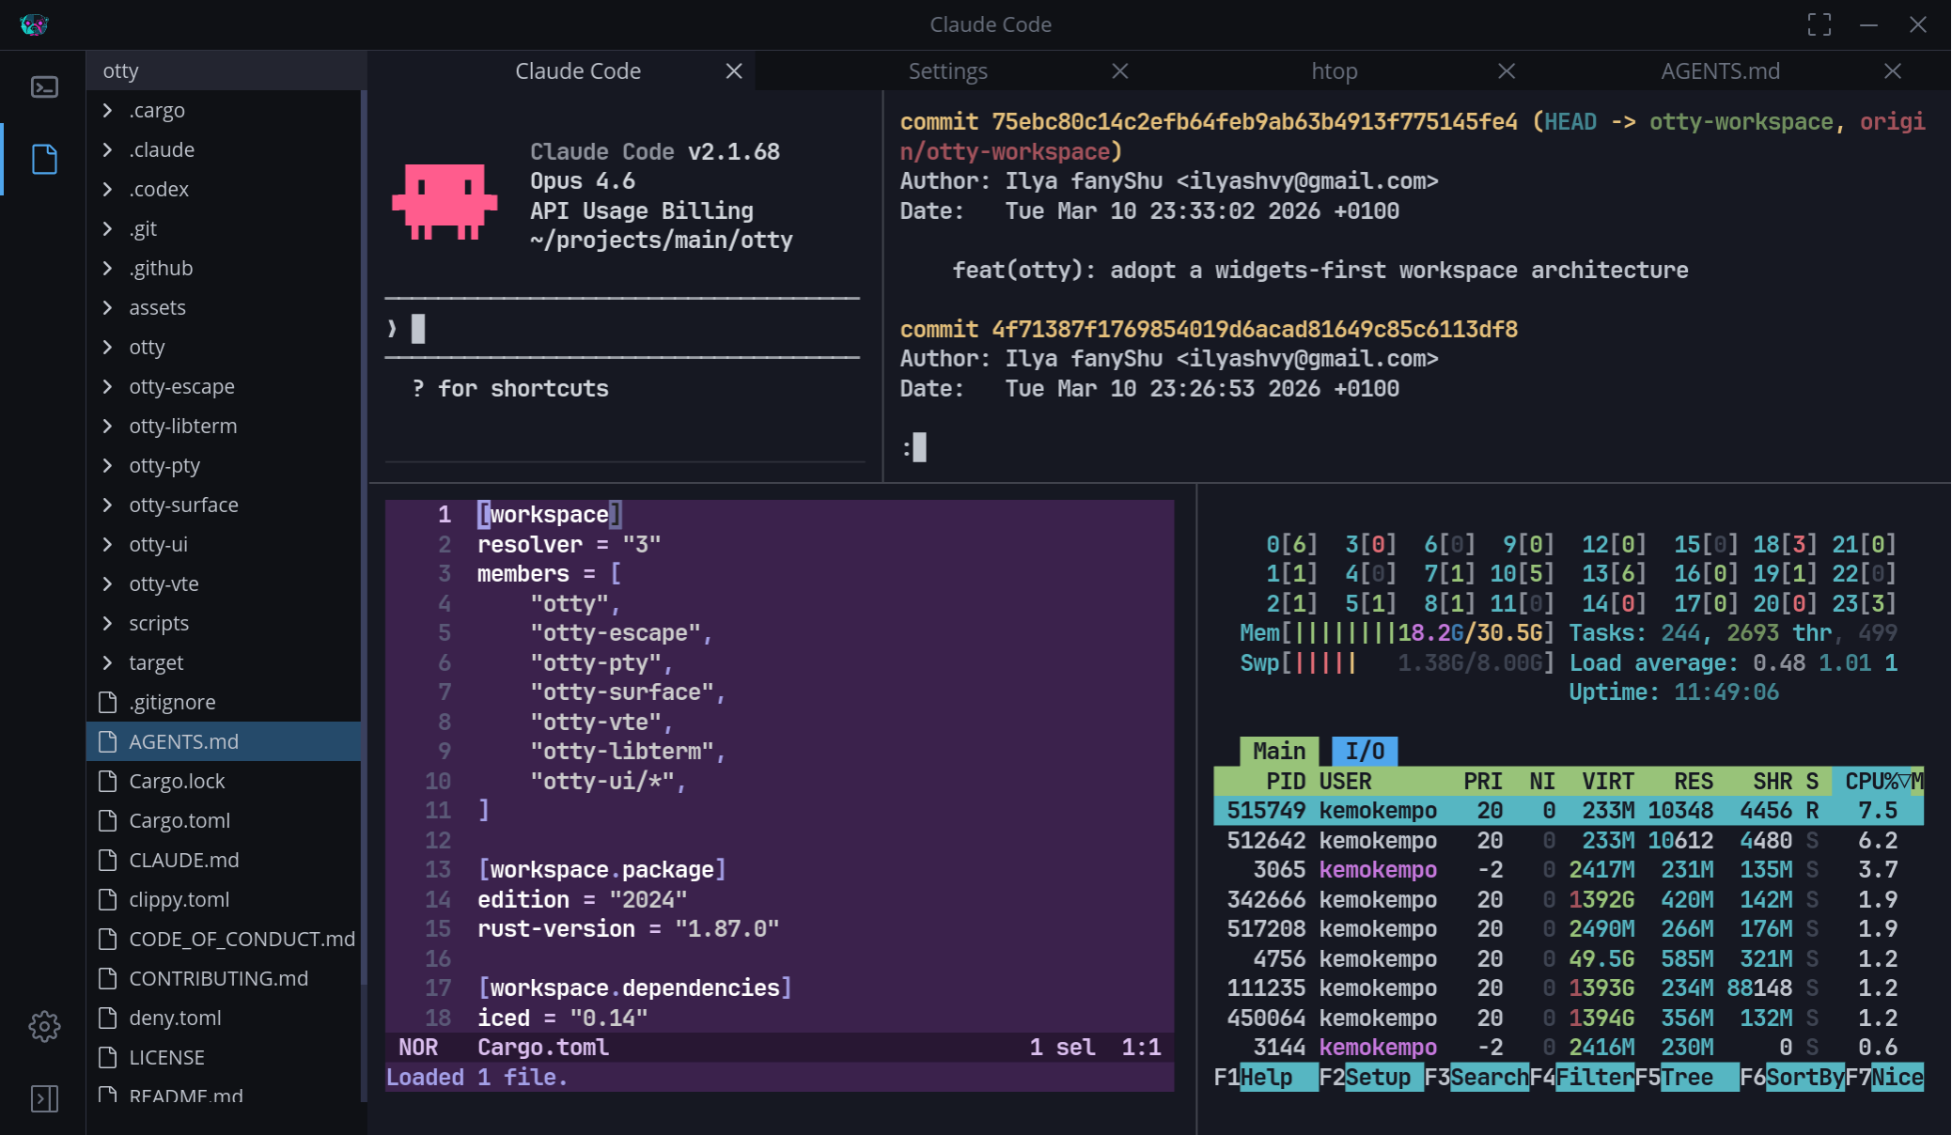Select AGENTS.md in the file tree

[224, 741]
